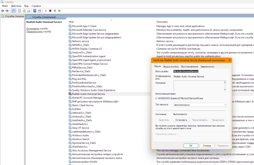Switch to the Зависимости tab
The image size is (254, 165).
[207, 67]
